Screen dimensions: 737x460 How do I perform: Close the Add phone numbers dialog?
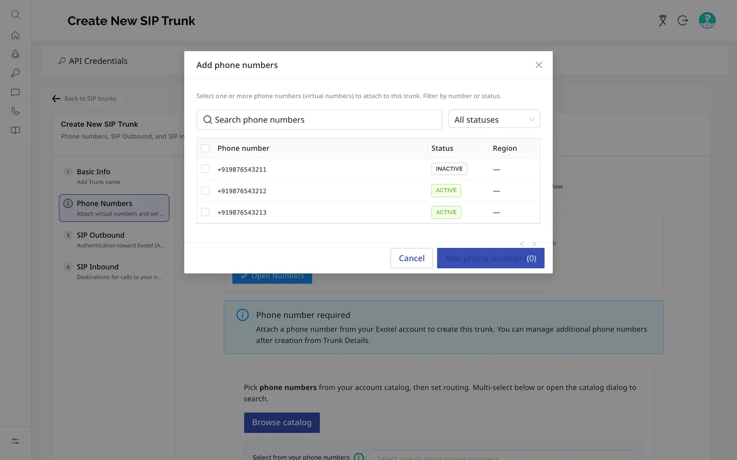click(x=539, y=65)
